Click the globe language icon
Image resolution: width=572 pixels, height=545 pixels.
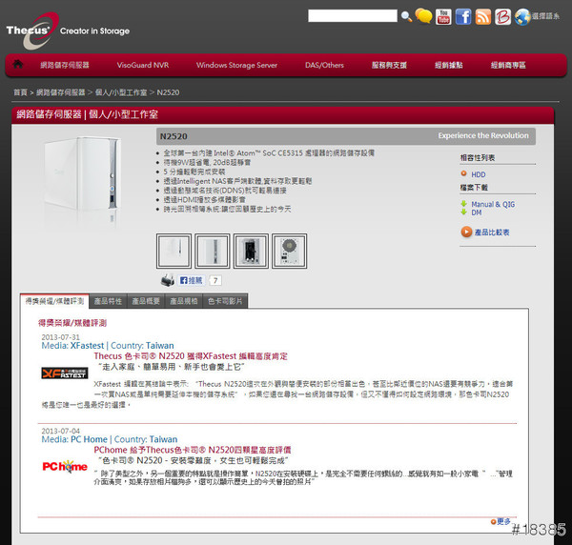click(522, 17)
